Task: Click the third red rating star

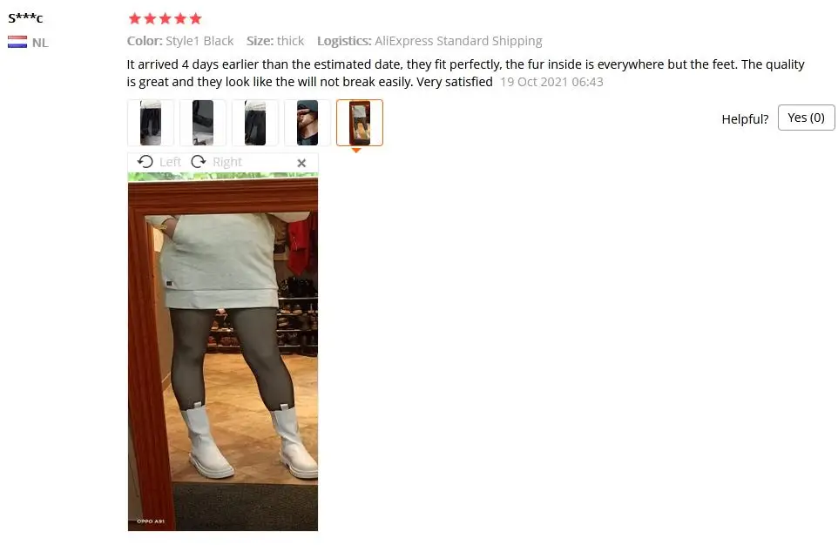Action: click(x=166, y=18)
